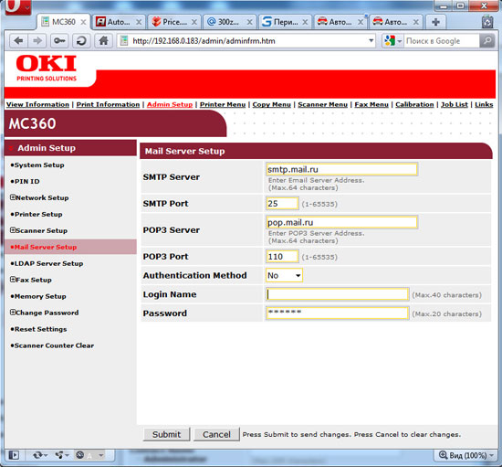Screen dimensions: 502x467
Task: Click the search magnifier icon
Action: tap(487, 41)
